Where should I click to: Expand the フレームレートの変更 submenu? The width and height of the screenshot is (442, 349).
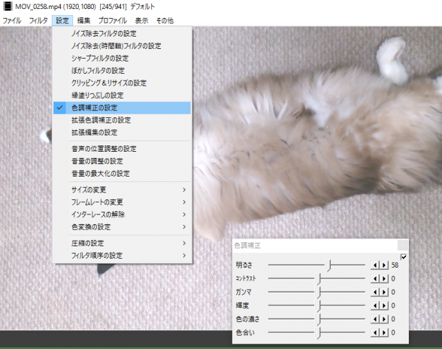pyautogui.click(x=122, y=202)
